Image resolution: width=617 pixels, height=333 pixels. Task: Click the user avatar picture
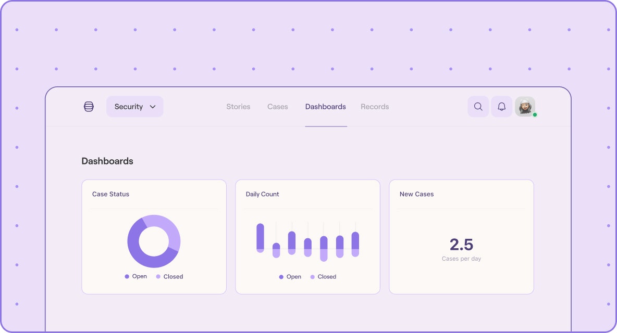(525, 107)
